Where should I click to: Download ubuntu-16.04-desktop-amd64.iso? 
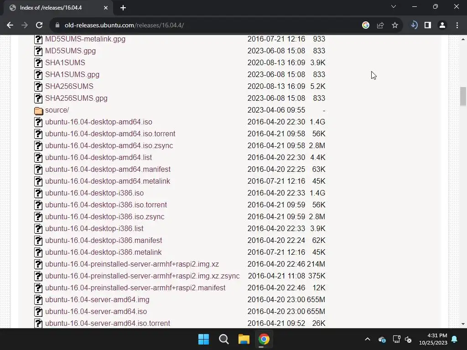tap(99, 122)
